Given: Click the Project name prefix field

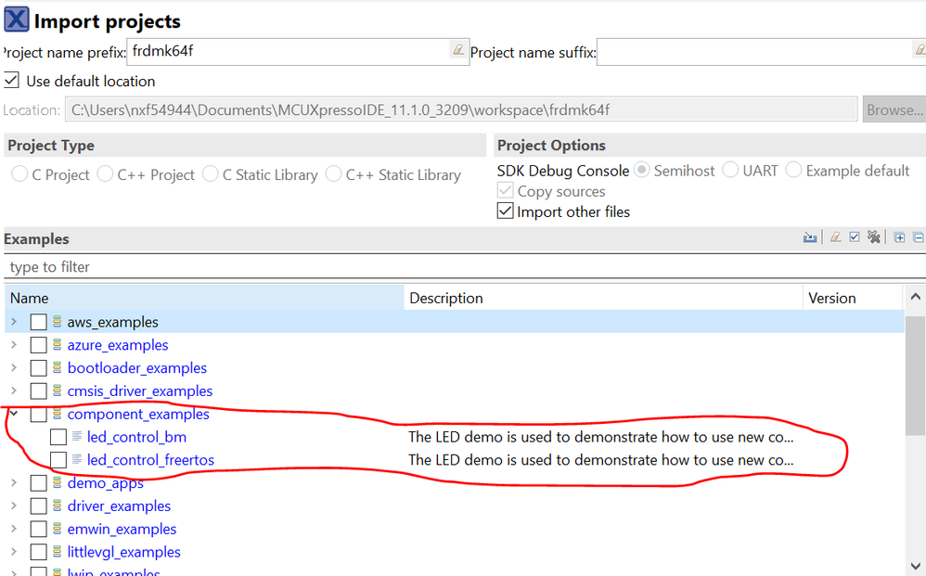Looking at the screenshot, I should [x=298, y=51].
